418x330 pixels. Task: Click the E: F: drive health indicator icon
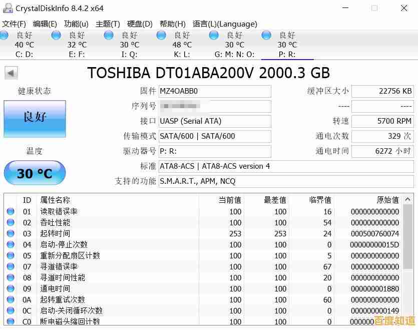[x=56, y=35]
